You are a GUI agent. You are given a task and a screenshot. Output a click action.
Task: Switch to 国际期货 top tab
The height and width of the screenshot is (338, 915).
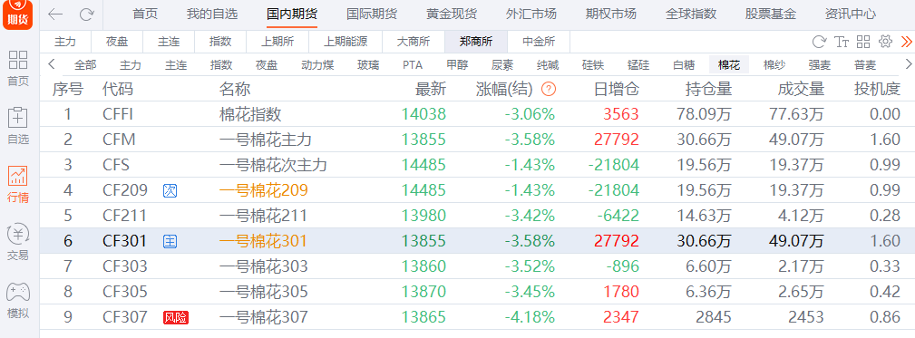[x=371, y=14]
